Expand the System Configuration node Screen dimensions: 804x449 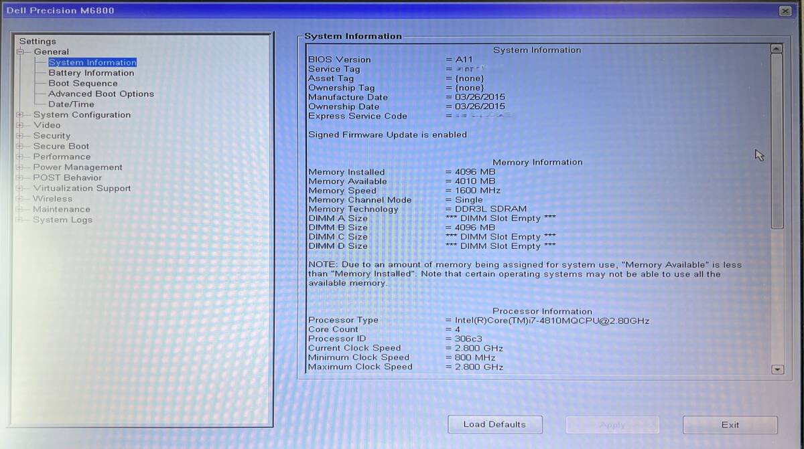(x=20, y=115)
